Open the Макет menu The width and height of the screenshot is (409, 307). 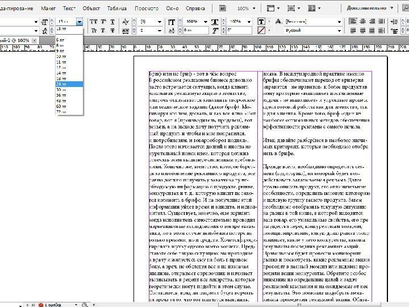click(x=48, y=9)
